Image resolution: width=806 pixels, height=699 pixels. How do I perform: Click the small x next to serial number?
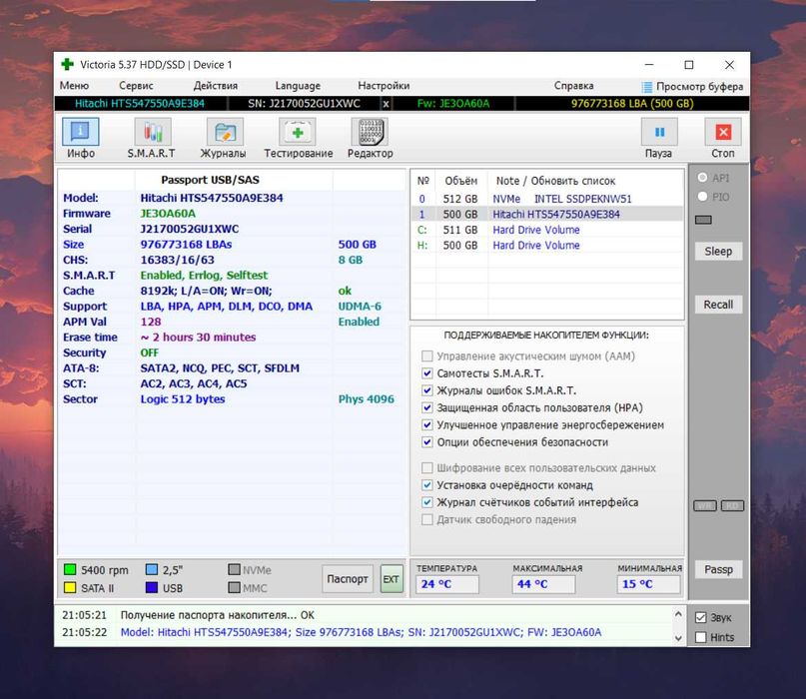(x=387, y=104)
